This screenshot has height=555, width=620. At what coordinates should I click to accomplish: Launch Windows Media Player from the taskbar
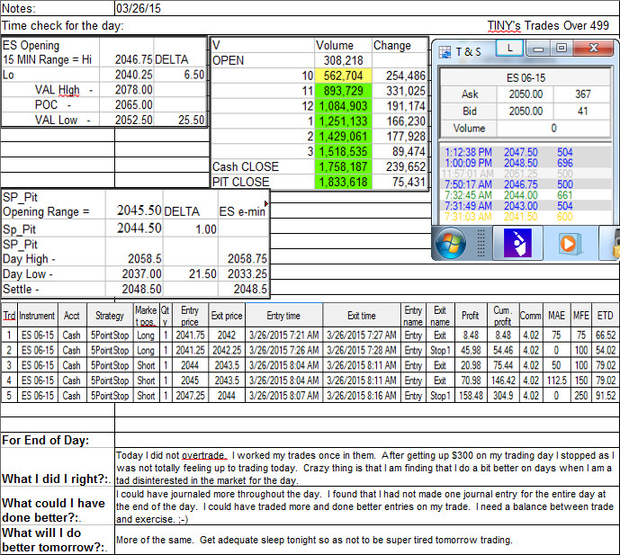pyautogui.click(x=569, y=243)
